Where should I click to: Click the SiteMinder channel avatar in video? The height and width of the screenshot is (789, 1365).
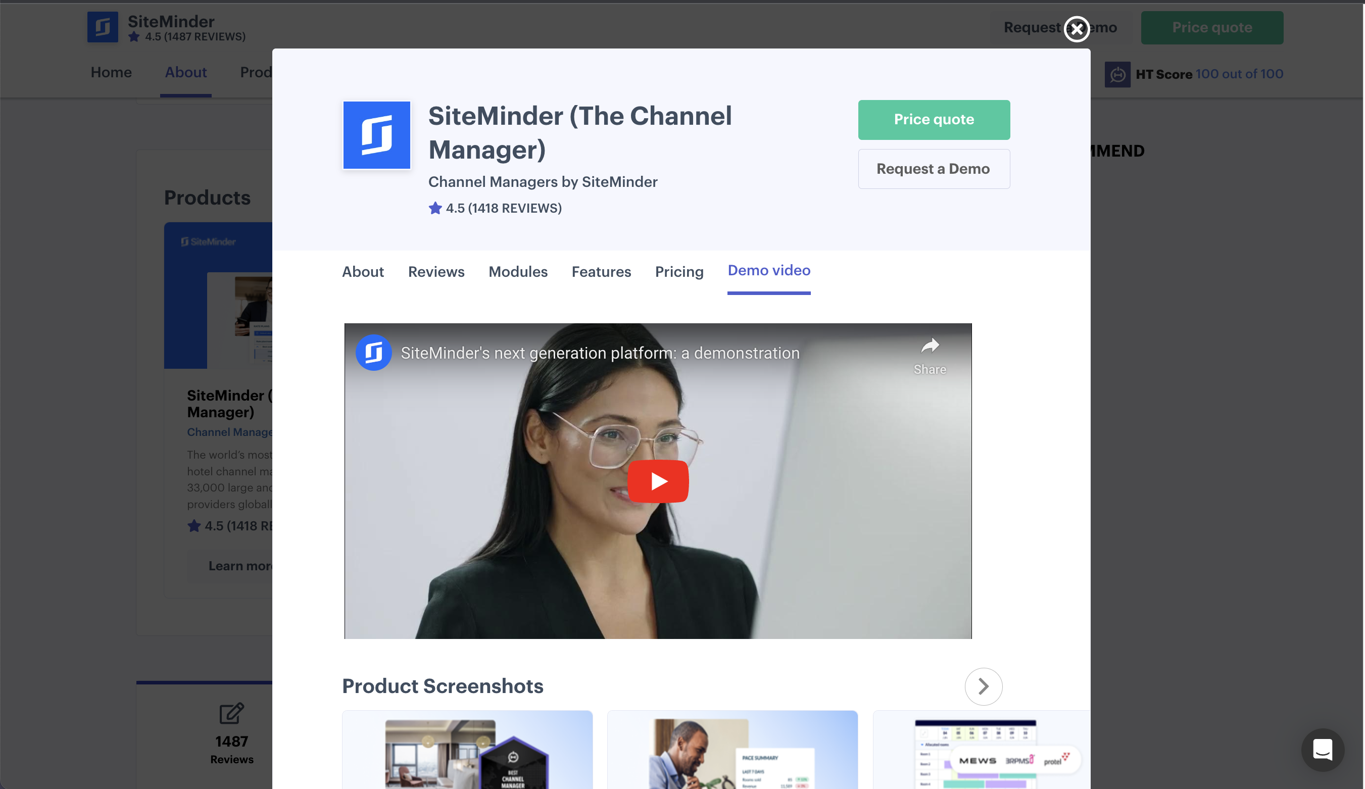(x=373, y=353)
